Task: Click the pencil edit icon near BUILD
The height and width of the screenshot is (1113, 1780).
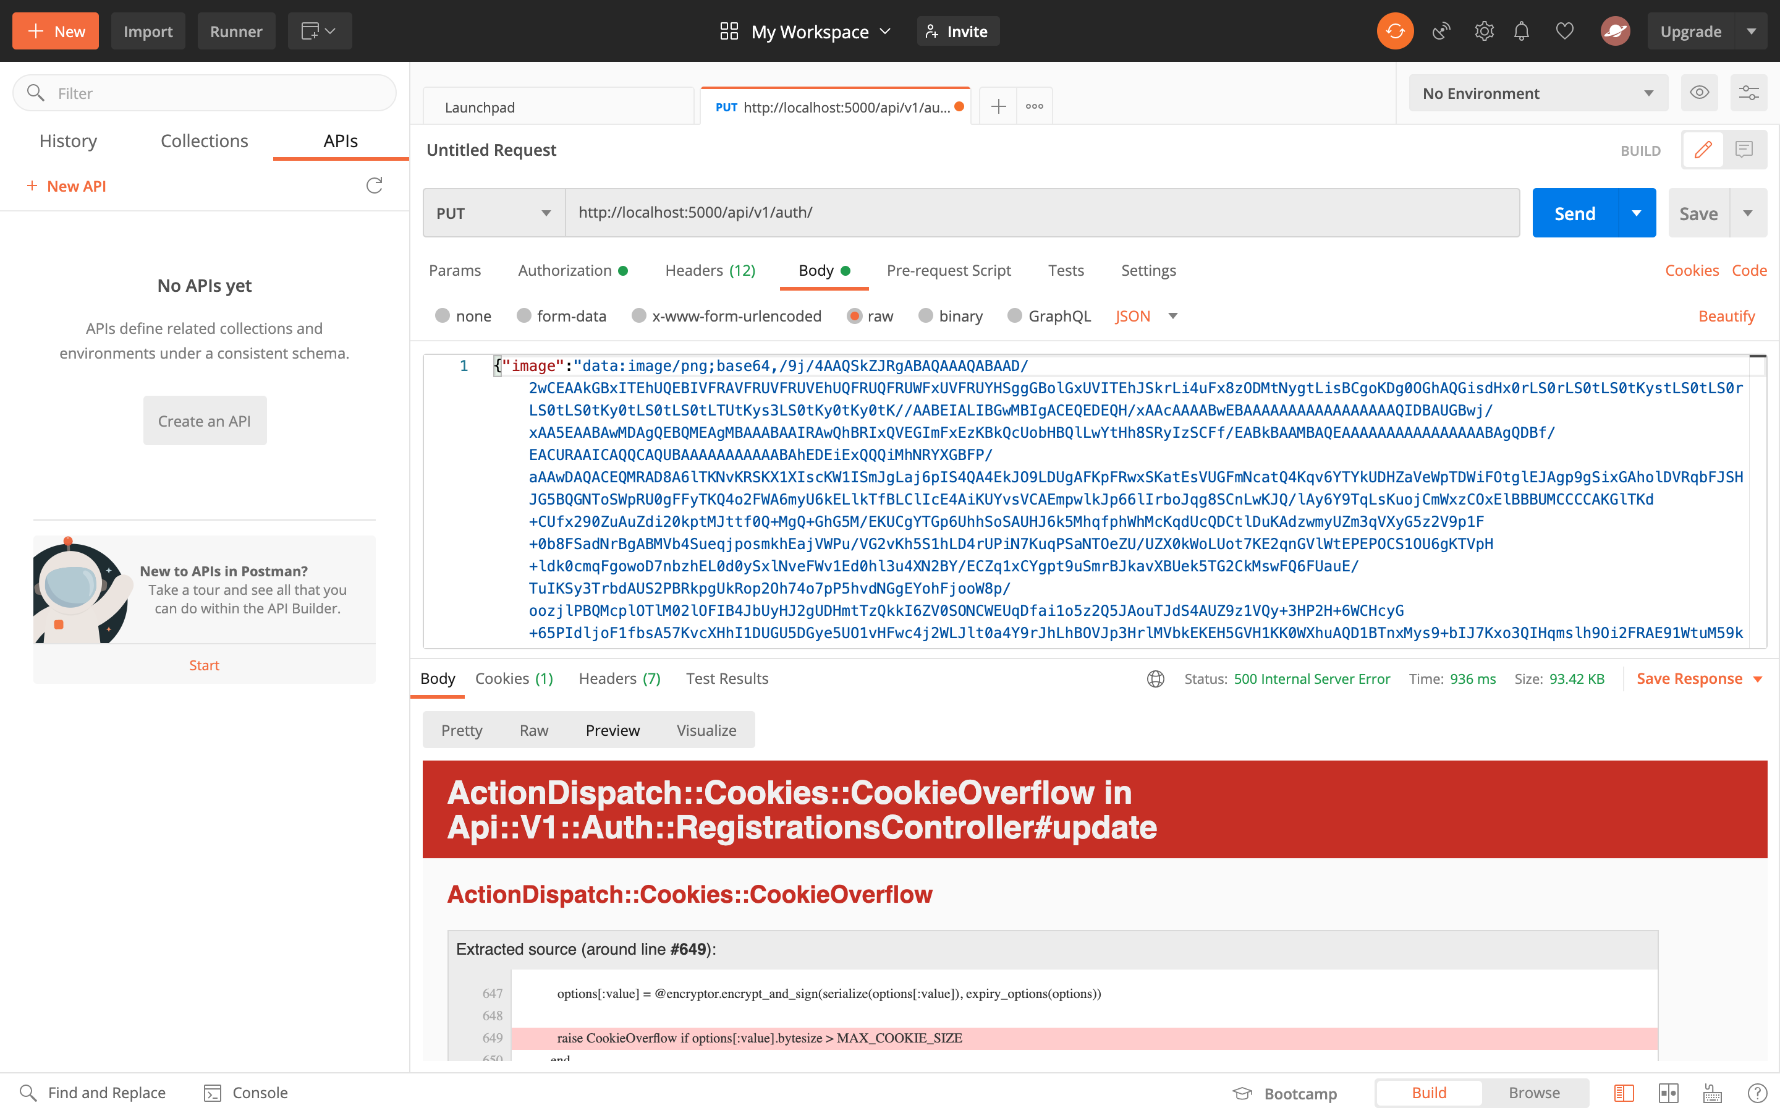Action: point(1703,150)
